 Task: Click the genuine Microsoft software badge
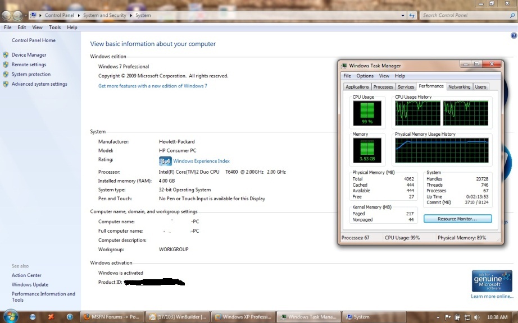coord(492,281)
